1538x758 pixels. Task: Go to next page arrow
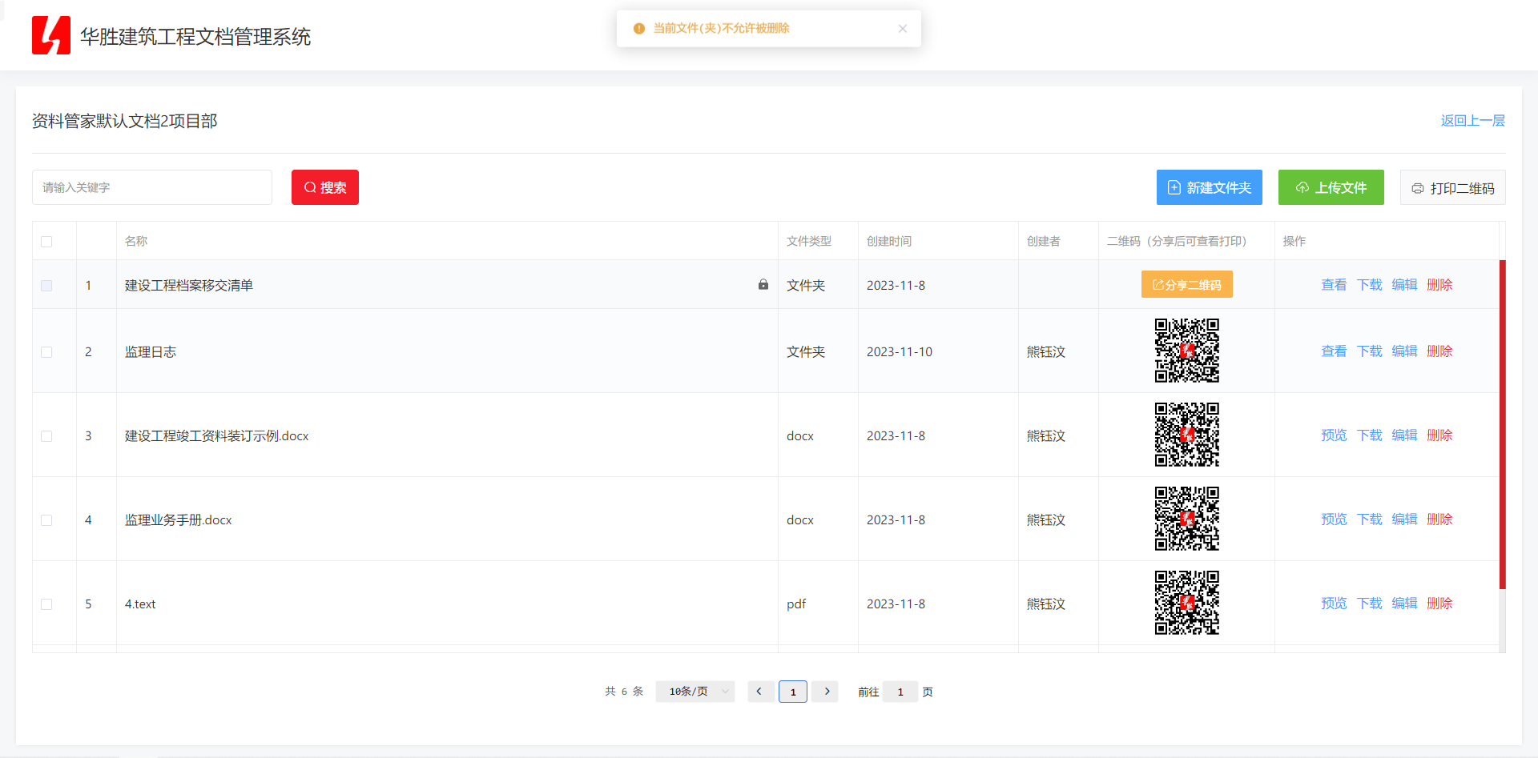tap(827, 692)
